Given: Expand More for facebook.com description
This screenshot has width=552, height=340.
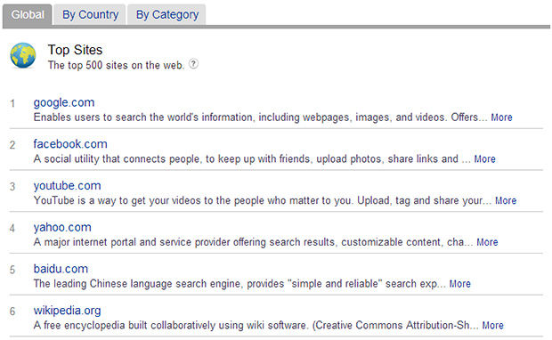Looking at the screenshot, I should coord(484,158).
